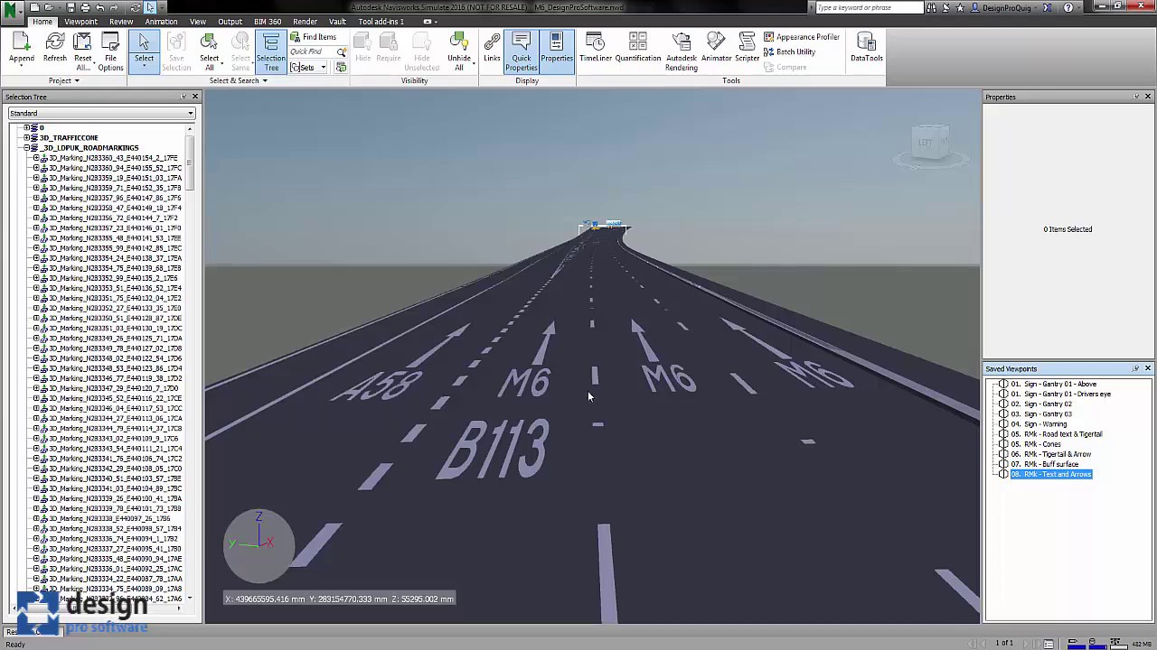Close the Saved Viewpoints panel
The width and height of the screenshot is (1157, 650).
point(1148,368)
